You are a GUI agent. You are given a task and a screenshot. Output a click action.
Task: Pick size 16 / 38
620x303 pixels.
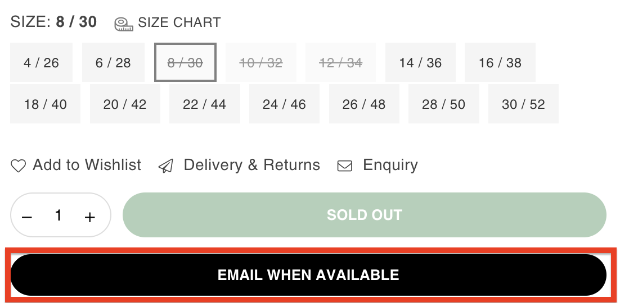click(500, 62)
